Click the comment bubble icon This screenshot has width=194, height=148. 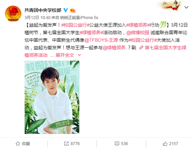117,143
